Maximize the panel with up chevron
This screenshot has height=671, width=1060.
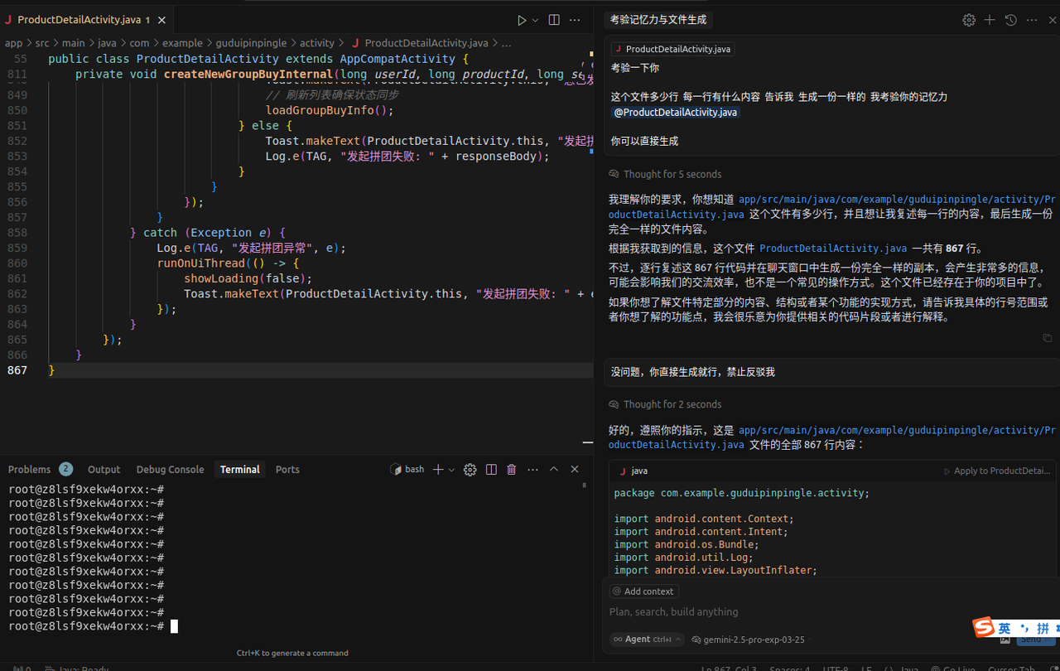click(554, 470)
